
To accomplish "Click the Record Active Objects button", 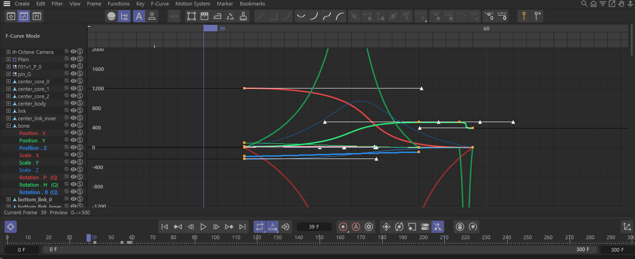I will [x=343, y=227].
